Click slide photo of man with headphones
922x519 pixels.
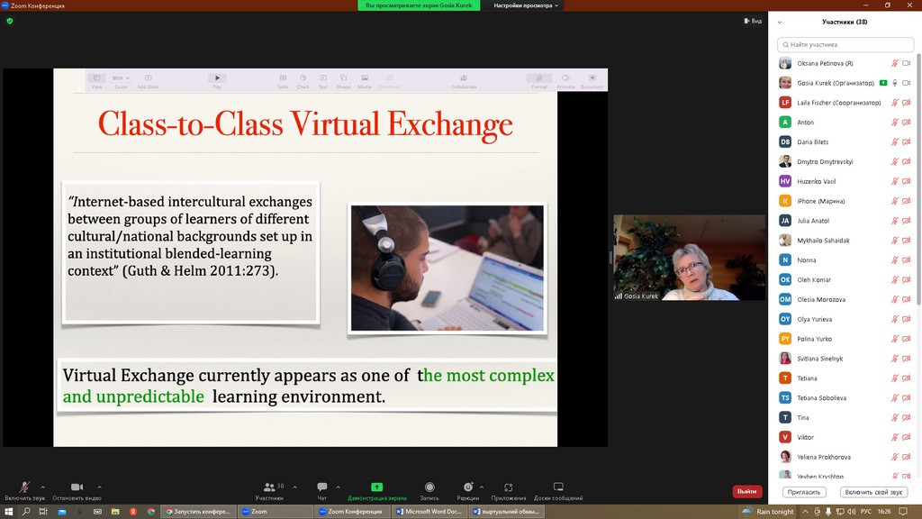coord(447,269)
